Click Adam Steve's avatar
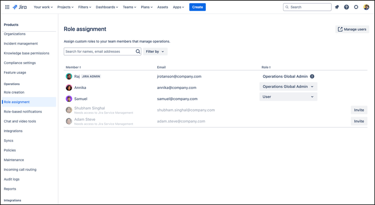The width and height of the screenshot is (375, 205). click(x=69, y=121)
